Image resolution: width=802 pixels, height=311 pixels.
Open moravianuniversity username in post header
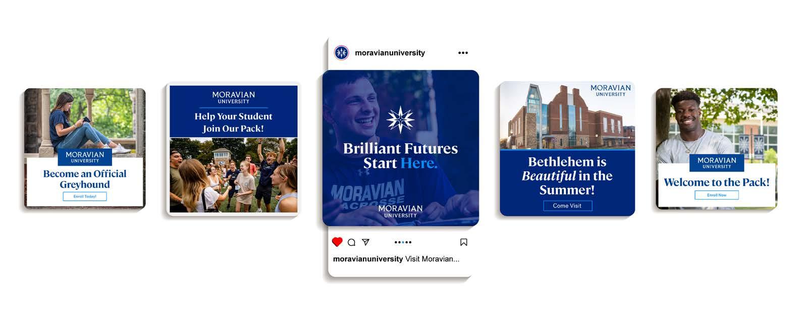(x=390, y=53)
